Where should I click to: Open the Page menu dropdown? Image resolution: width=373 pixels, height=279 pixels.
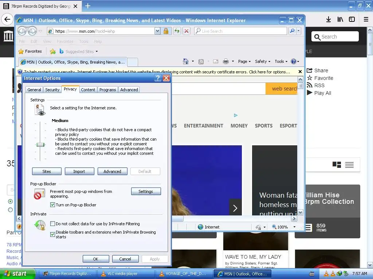tap(244, 61)
